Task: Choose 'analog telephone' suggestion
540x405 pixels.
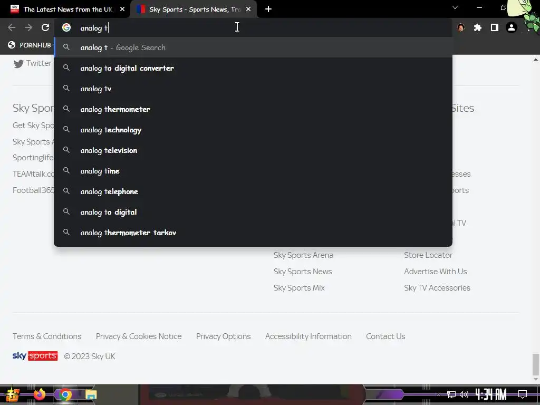Action: pos(253,191)
